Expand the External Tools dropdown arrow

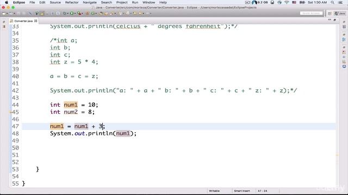[82, 14]
